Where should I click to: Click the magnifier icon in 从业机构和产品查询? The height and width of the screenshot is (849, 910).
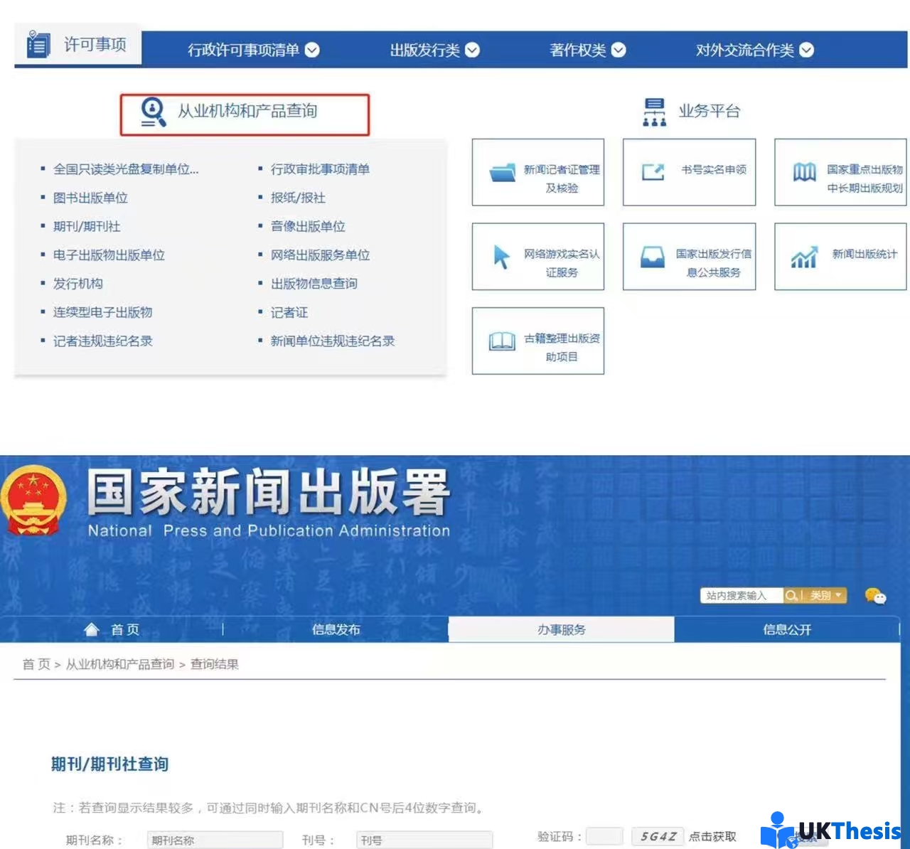click(151, 112)
